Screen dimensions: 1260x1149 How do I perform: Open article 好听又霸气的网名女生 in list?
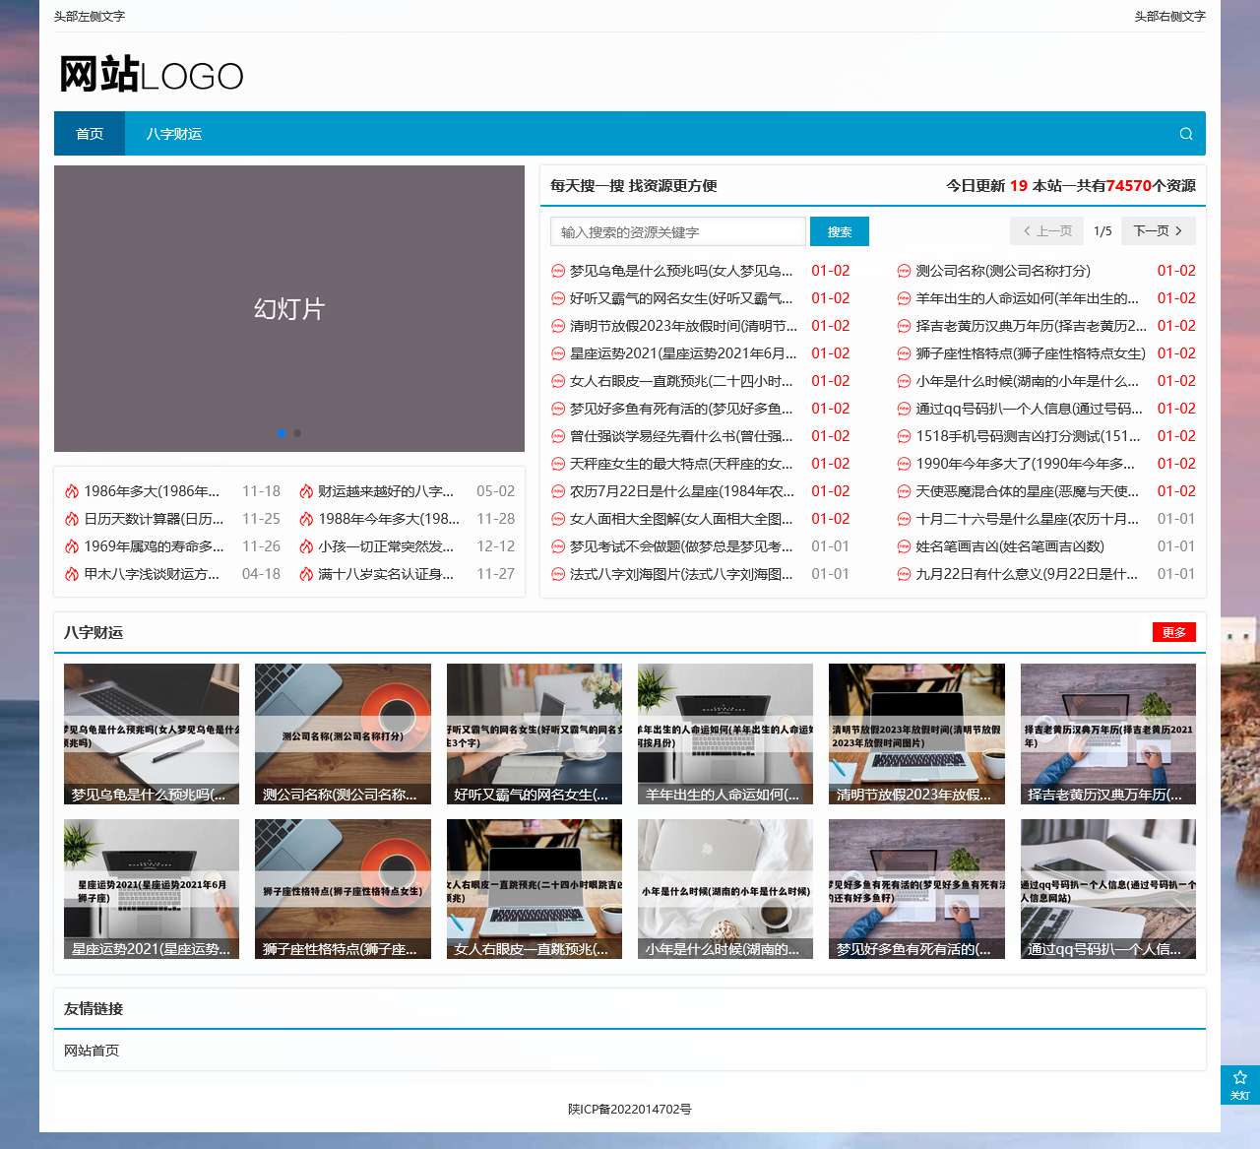coord(681,298)
